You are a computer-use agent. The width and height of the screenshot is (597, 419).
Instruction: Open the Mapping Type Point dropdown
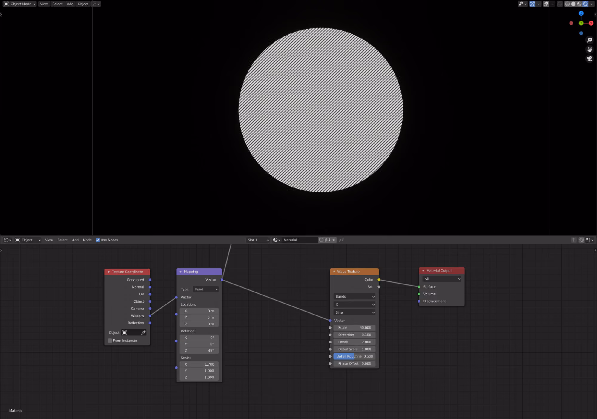206,289
